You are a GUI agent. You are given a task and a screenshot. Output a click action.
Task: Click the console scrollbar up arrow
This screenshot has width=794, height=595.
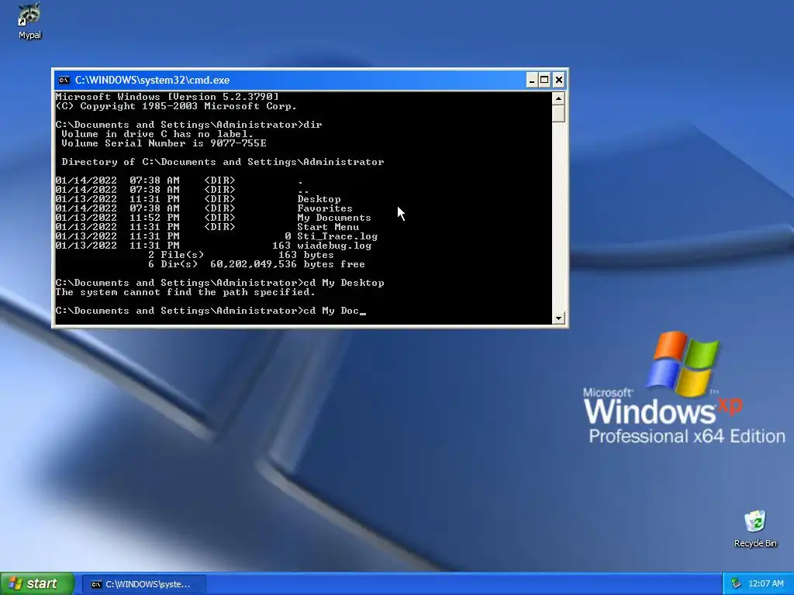point(558,98)
